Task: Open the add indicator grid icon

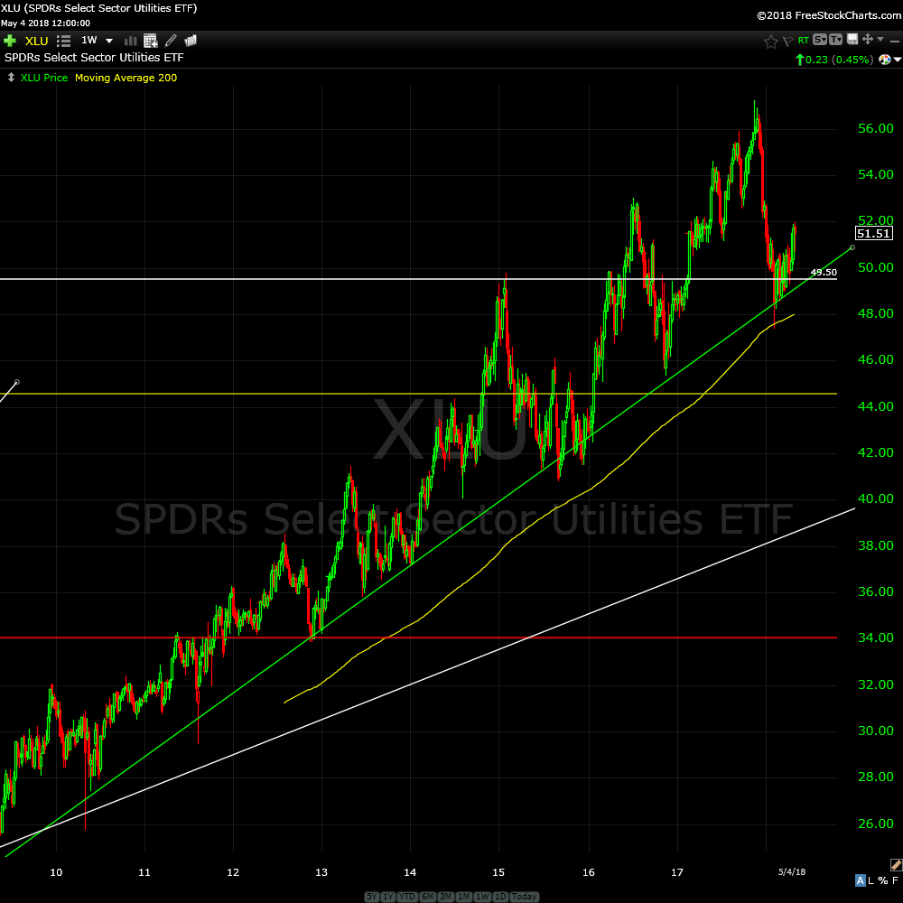Action: (x=150, y=41)
